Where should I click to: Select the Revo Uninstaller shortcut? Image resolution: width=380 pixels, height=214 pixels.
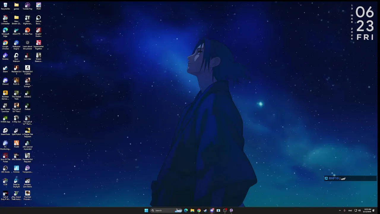[x=5, y=20]
